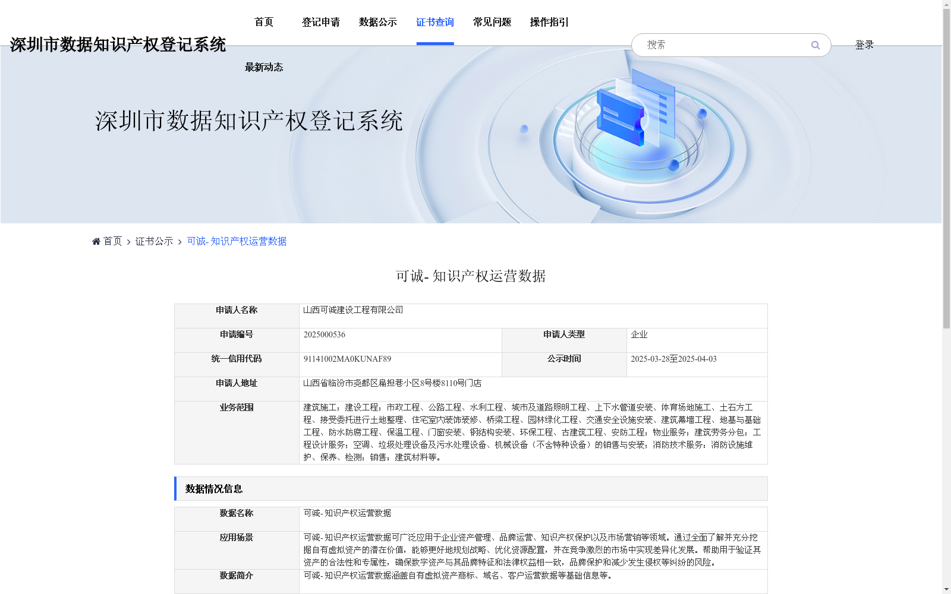This screenshot has width=951, height=594.
Task: Select credit code 91141002MA0KUNAF89
Action: click(x=347, y=359)
